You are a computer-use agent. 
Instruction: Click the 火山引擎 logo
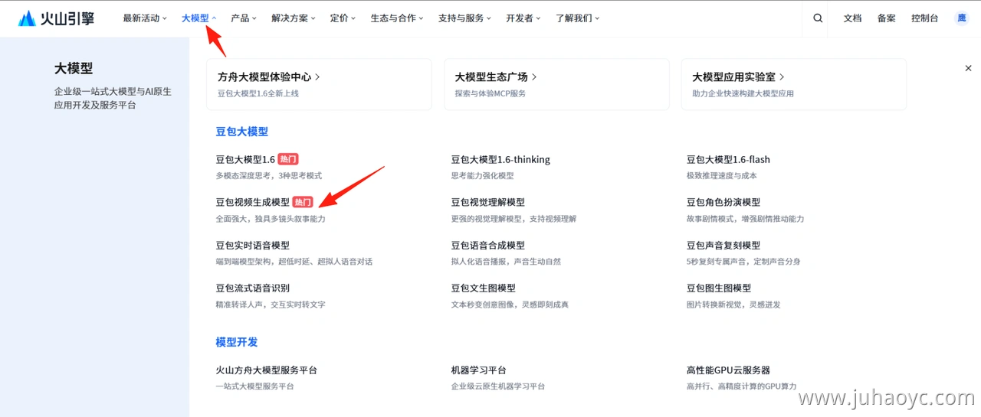tap(57, 18)
